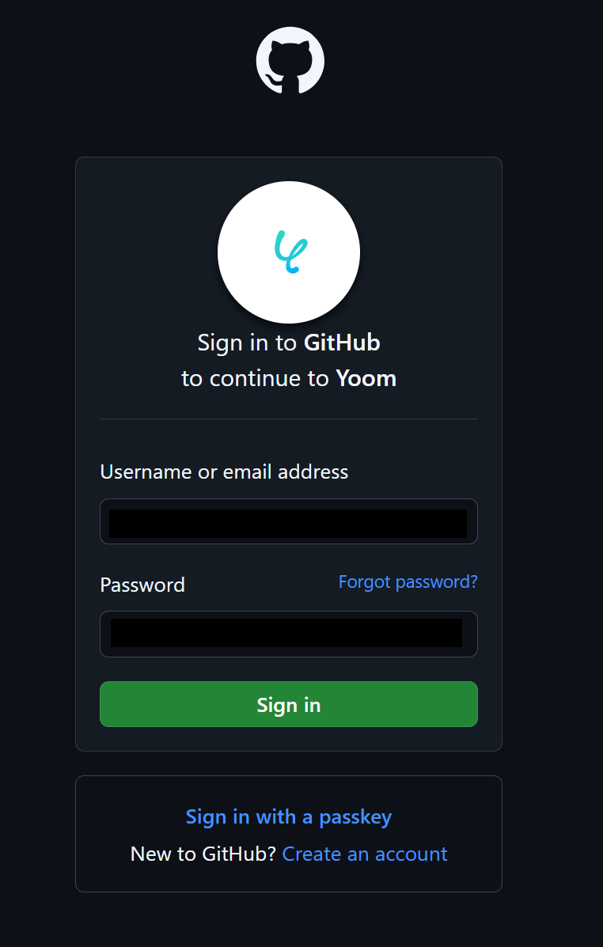Click the bold GitHub word in heading
The image size is (603, 947).
click(x=342, y=343)
